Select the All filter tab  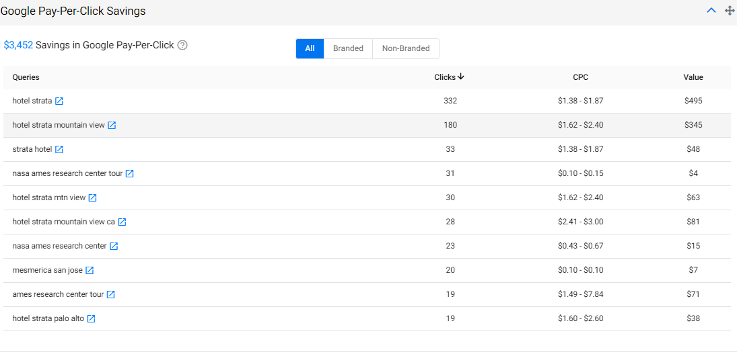pos(310,48)
